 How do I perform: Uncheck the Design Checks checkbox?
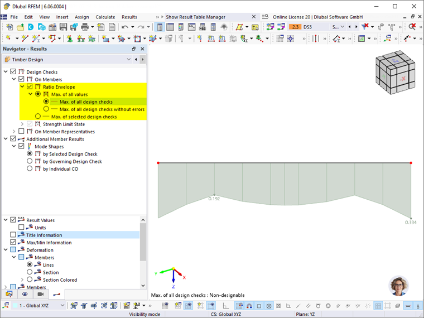pos(13,71)
